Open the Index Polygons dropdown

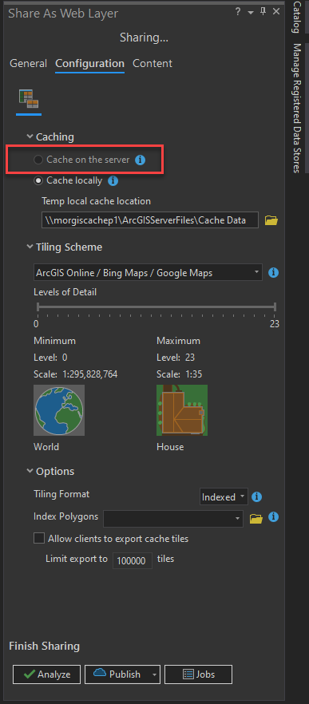click(x=173, y=519)
